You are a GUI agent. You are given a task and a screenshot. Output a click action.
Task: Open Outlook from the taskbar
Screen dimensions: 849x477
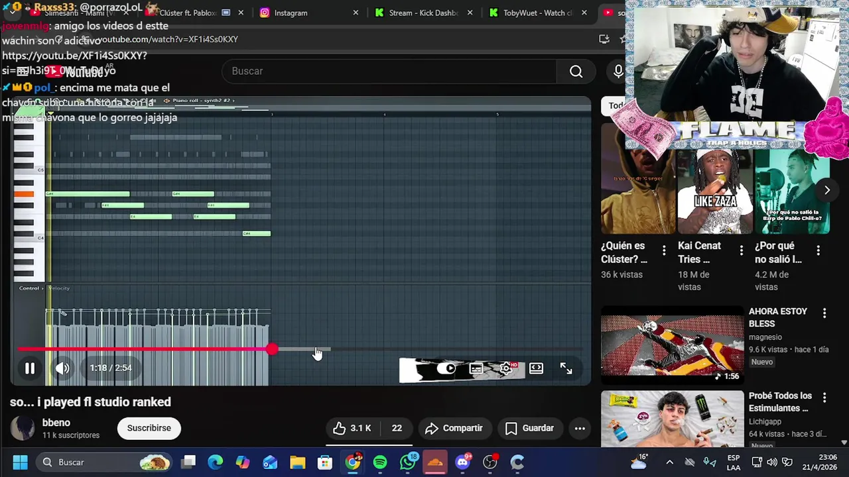tap(270, 462)
